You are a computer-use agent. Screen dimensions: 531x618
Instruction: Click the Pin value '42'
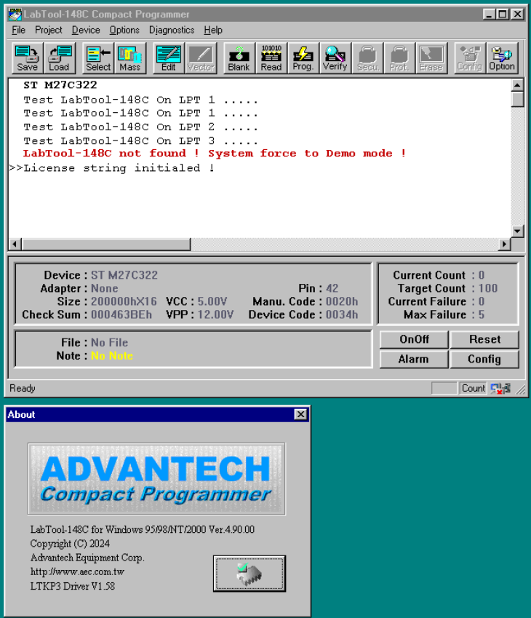pos(332,288)
